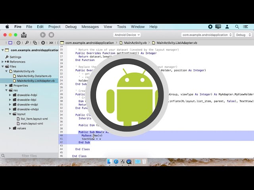Open the Help menu
254x190 pixels.
[153, 27]
